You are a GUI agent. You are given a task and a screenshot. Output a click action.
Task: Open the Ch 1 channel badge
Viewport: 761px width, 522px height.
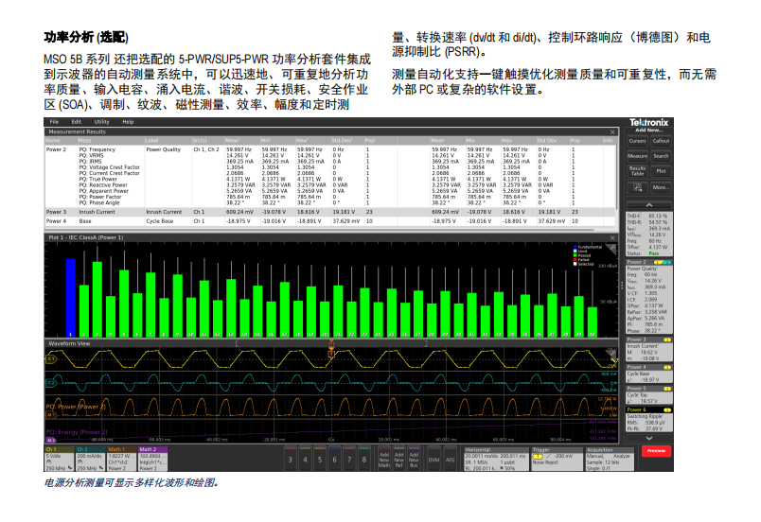(x=60, y=459)
